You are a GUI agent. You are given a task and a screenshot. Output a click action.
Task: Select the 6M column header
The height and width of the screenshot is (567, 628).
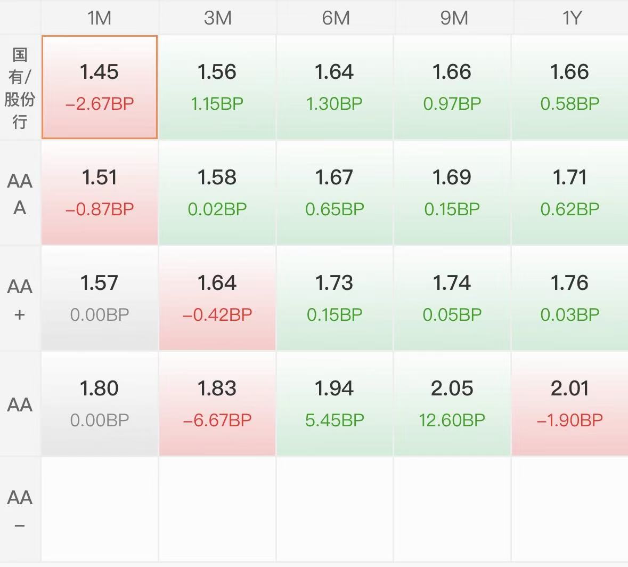tap(336, 18)
